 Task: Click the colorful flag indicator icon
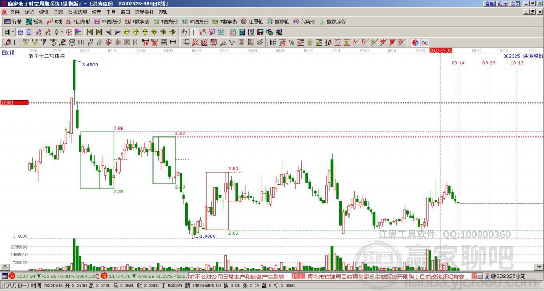79,32
